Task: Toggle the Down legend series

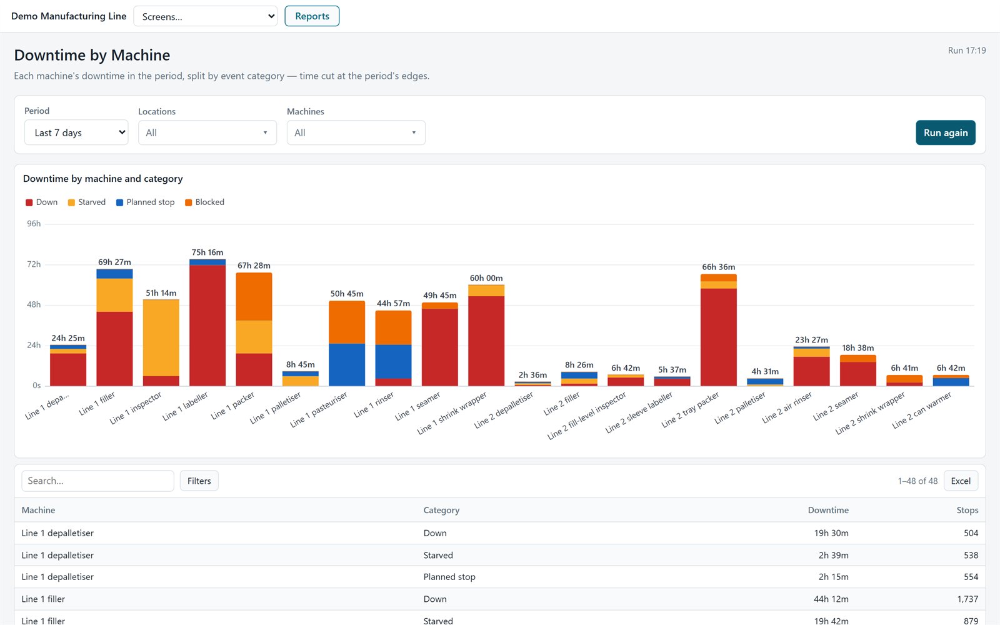Action: point(41,202)
